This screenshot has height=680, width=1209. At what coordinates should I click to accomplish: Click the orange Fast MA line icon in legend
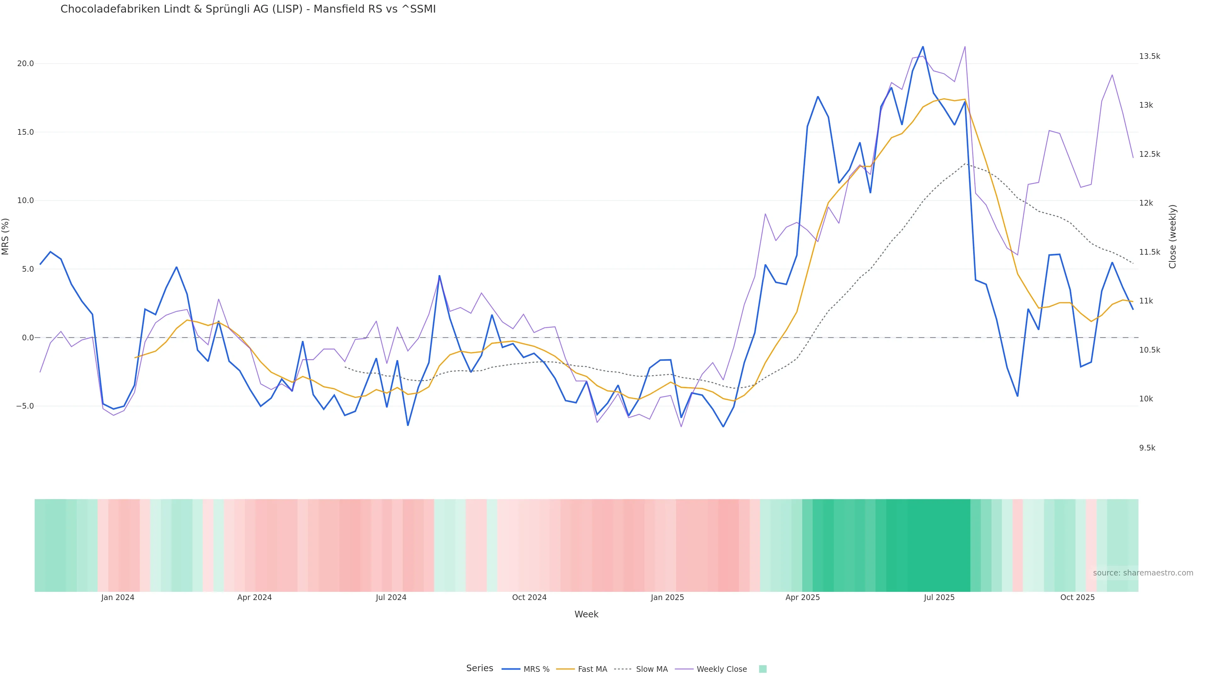point(565,669)
